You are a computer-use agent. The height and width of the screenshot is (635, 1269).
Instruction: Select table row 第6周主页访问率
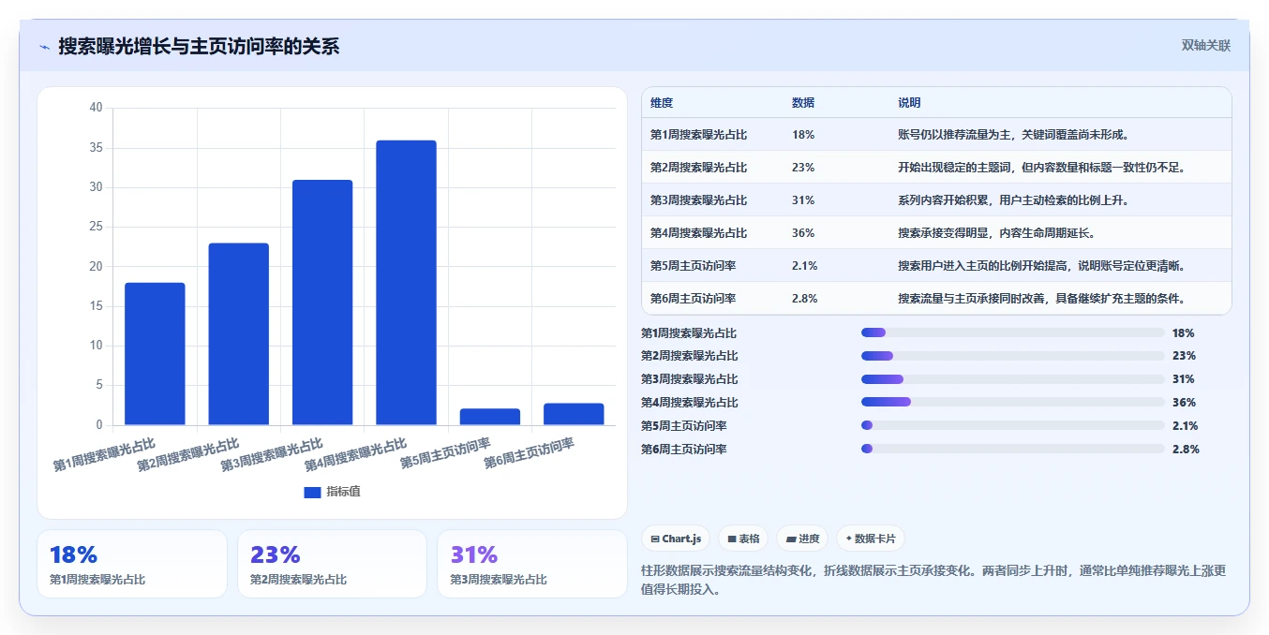coord(936,298)
